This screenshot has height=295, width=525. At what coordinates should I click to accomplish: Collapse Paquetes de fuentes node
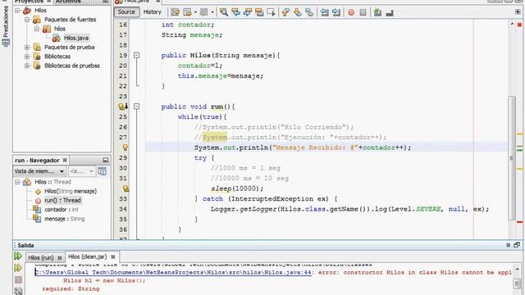tap(27, 20)
